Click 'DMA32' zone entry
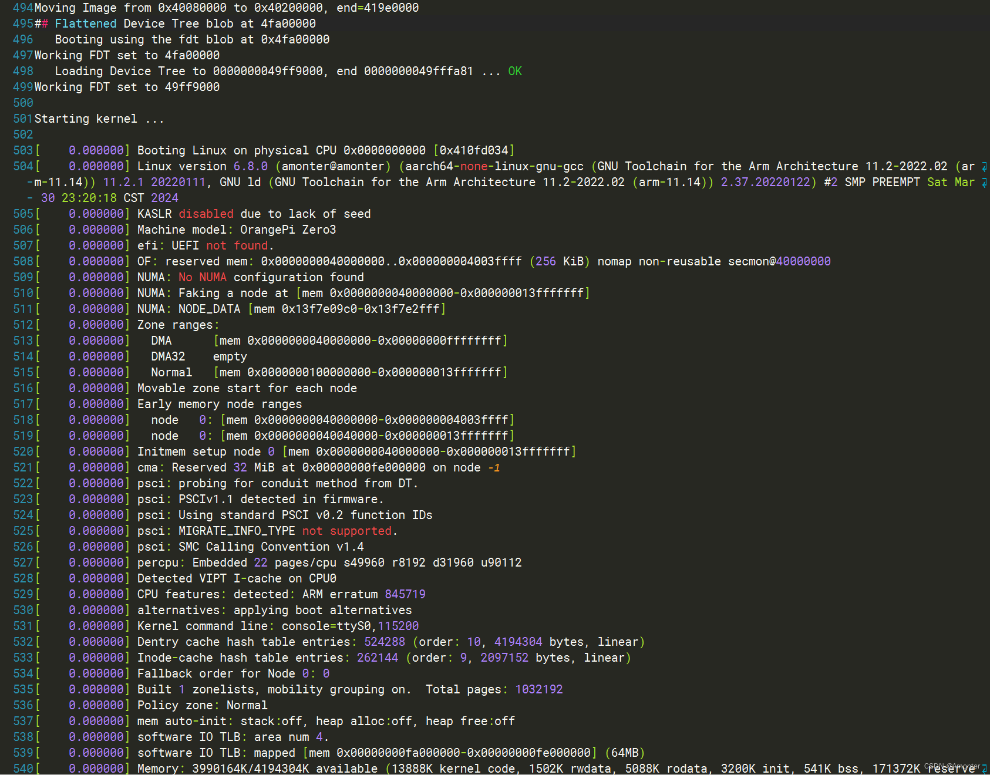 click(x=168, y=356)
